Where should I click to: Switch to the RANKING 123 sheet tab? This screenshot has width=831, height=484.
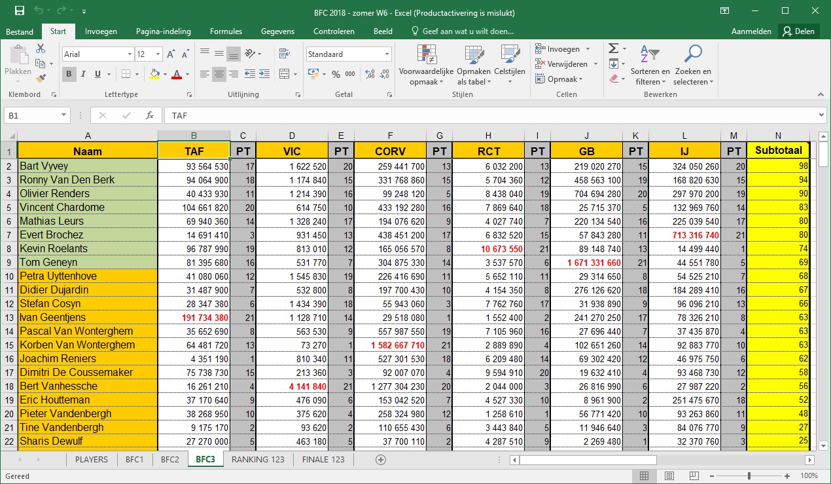[x=258, y=460]
